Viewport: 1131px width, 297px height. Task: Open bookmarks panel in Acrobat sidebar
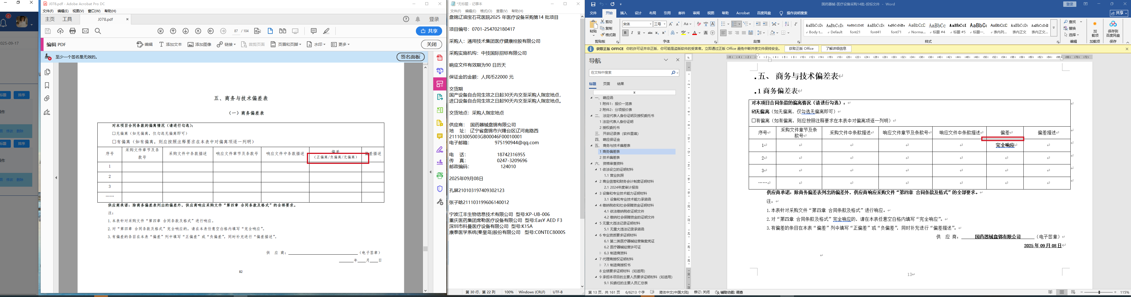click(48, 86)
